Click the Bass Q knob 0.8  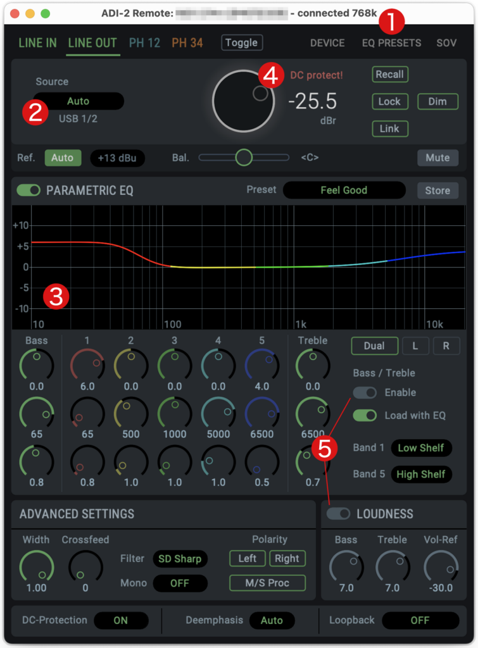[x=36, y=461]
